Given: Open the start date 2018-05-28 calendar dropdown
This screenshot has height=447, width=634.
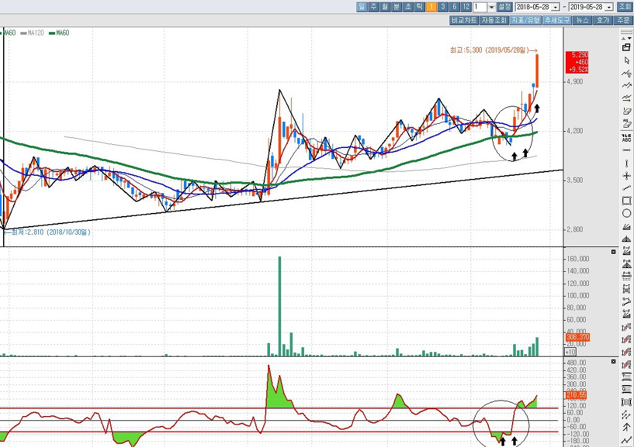Looking at the screenshot, I should 555,7.
